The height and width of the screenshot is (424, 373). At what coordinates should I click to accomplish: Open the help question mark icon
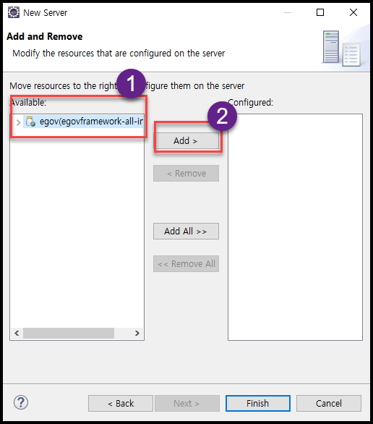tap(21, 402)
